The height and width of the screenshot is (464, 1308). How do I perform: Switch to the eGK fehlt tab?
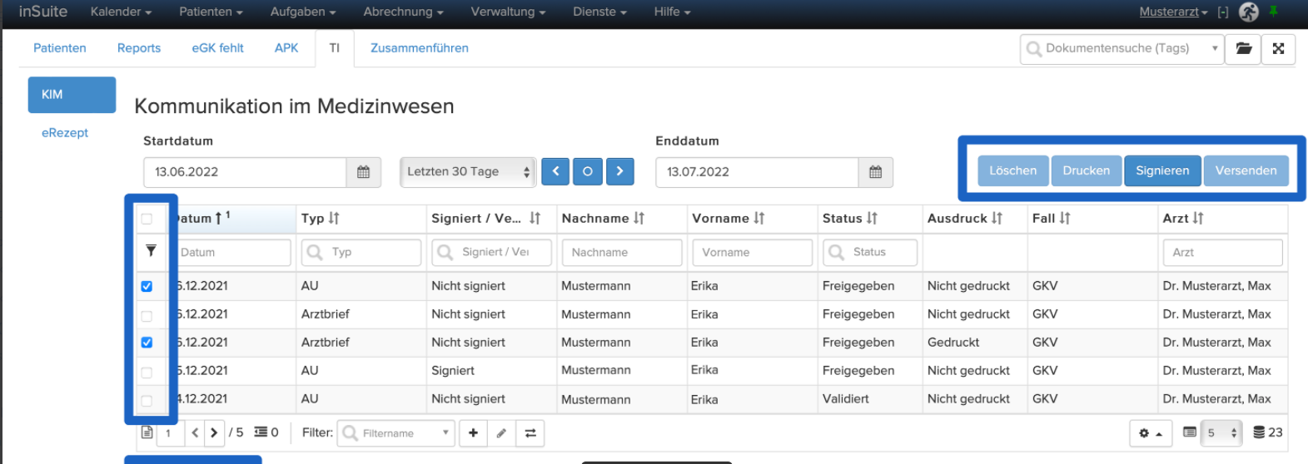pyautogui.click(x=218, y=48)
